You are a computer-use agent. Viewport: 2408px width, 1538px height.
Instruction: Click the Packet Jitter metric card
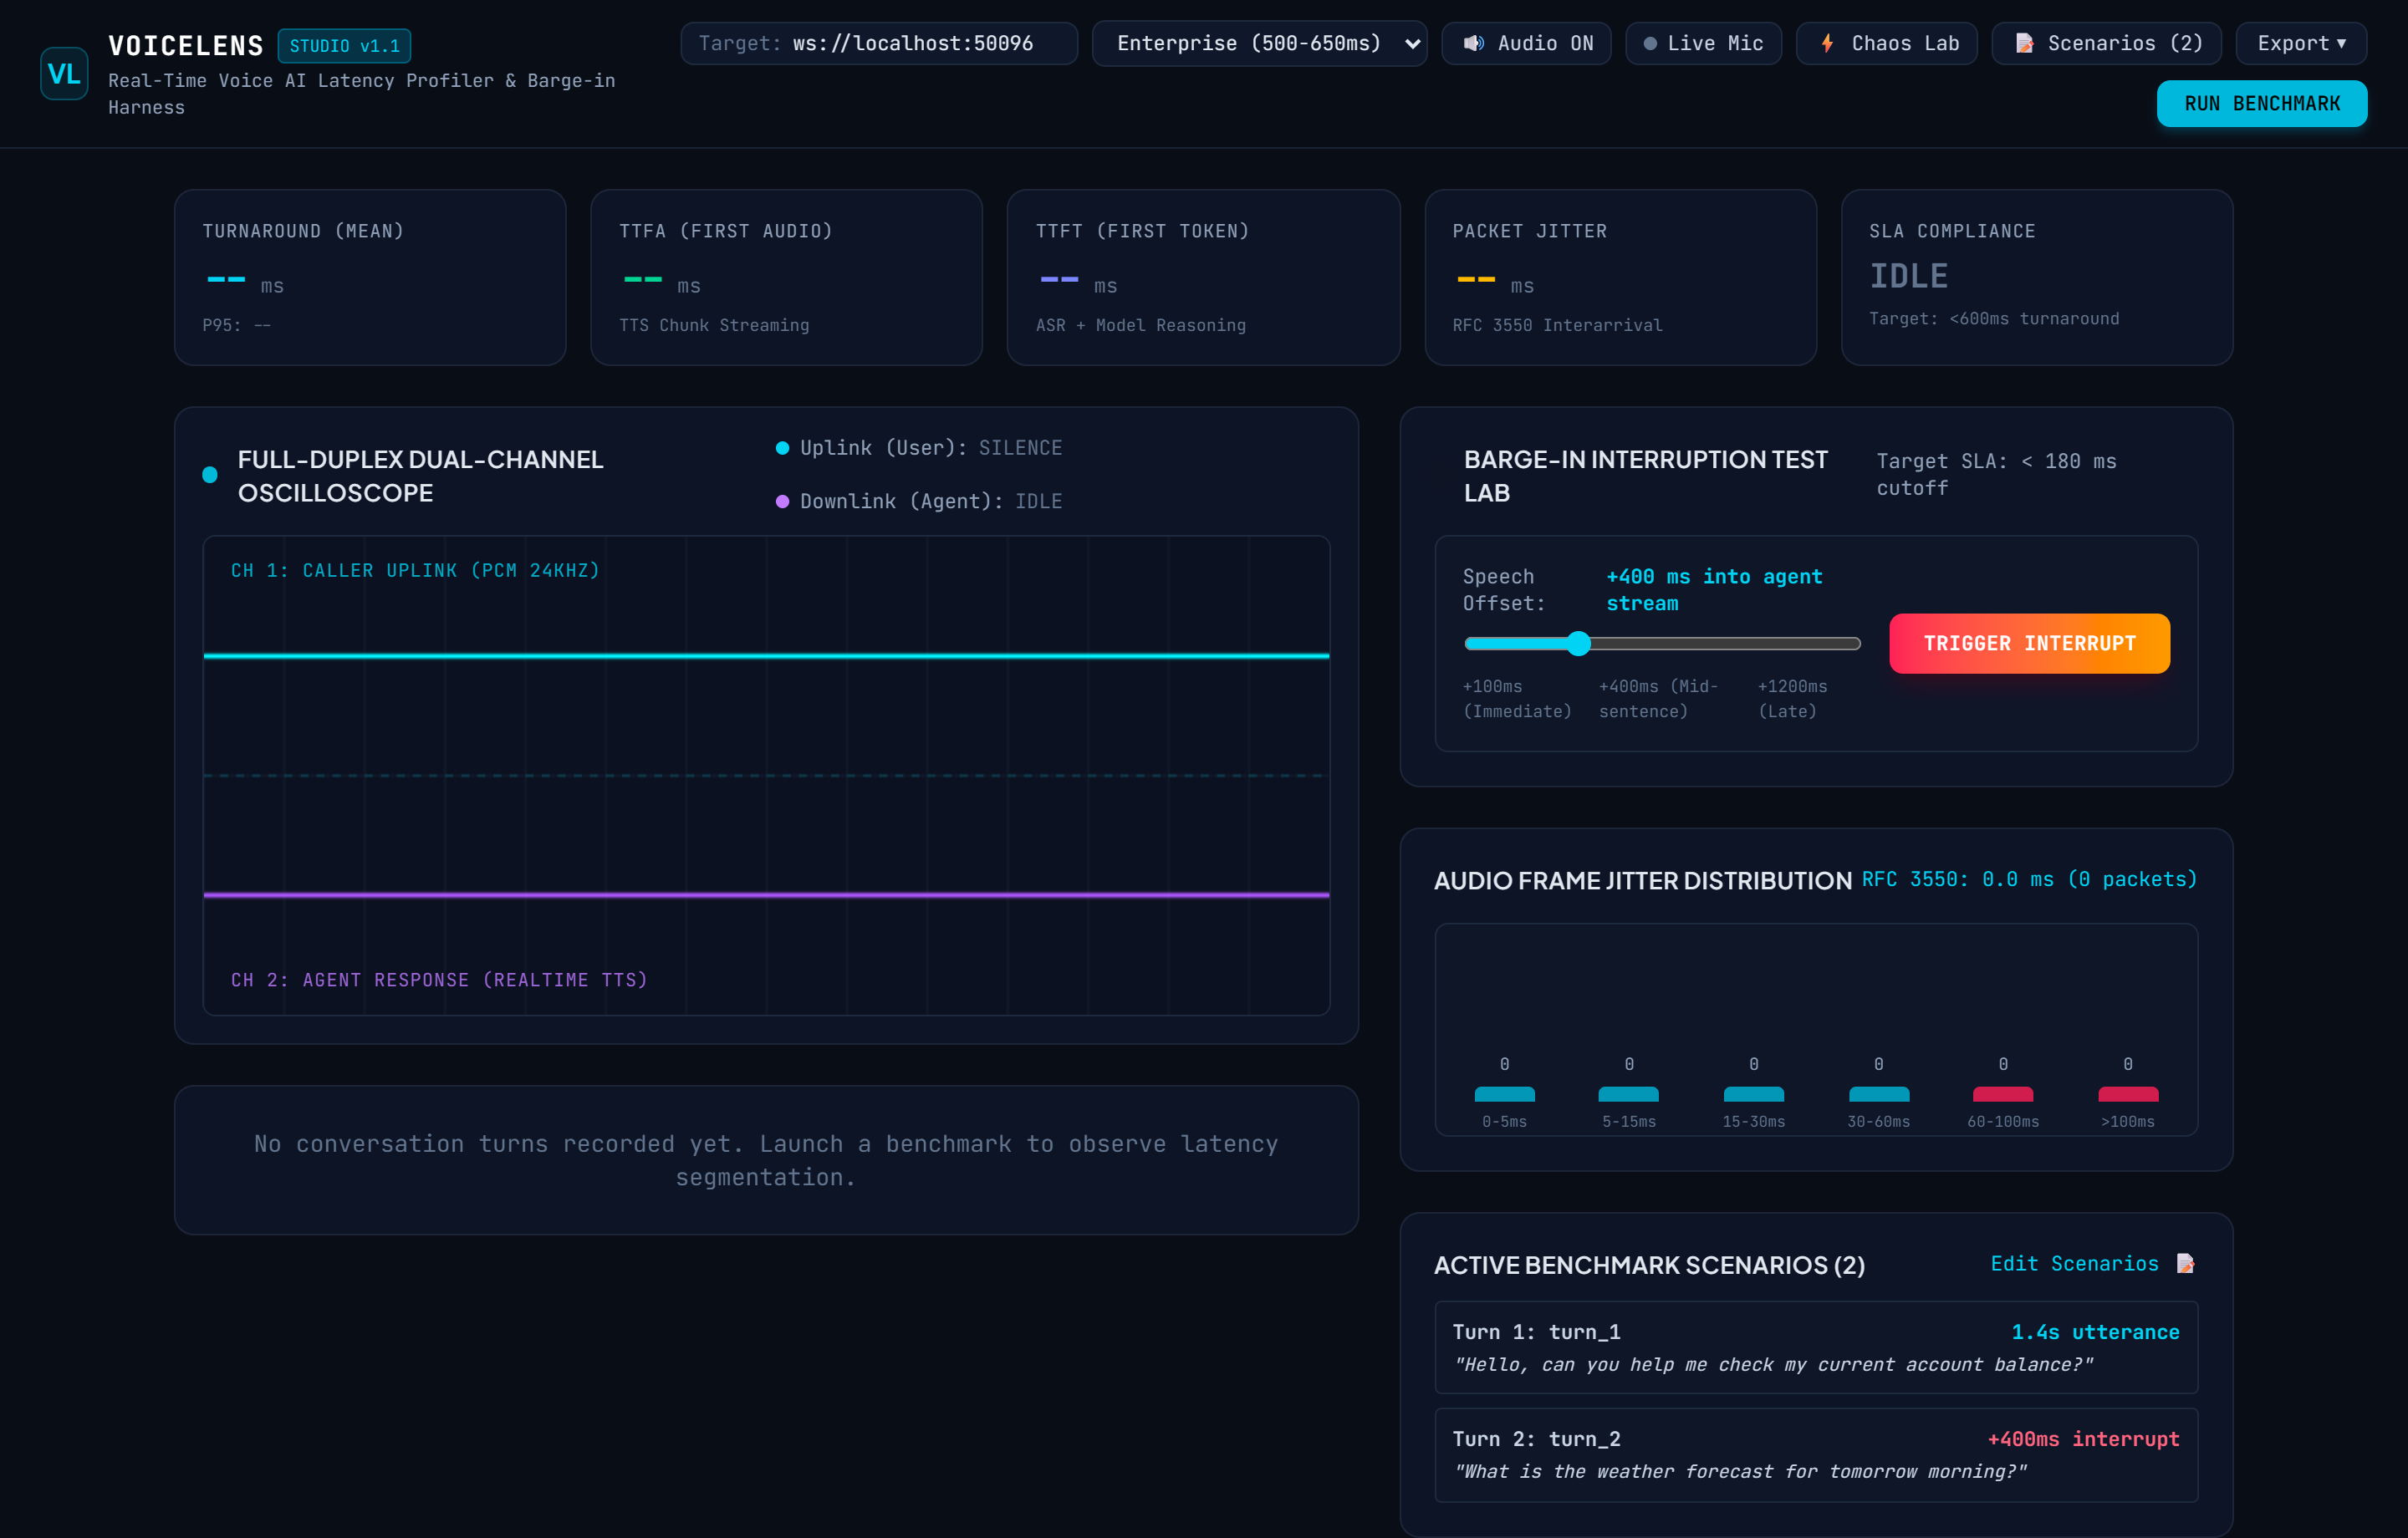1620,277
